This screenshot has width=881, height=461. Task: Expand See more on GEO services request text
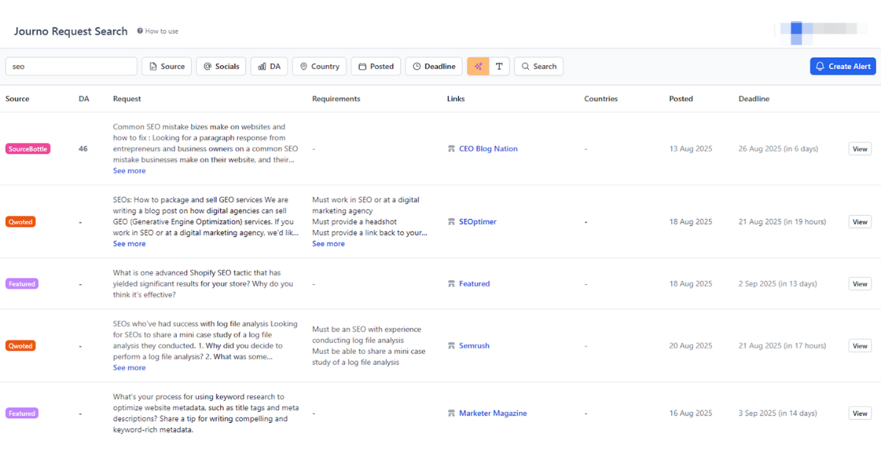coord(129,244)
